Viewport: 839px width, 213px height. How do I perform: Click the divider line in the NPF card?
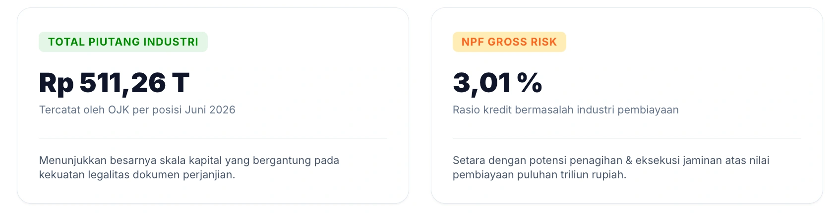(x=627, y=138)
